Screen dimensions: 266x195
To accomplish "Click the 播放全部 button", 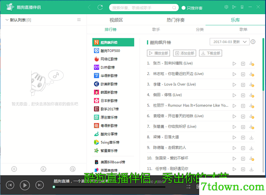I will point(159,53).
